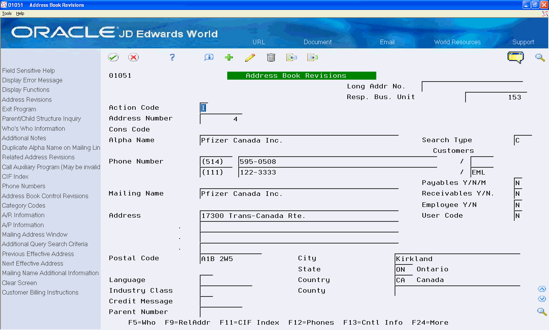Click the trash can Delete icon
Screen dimensions: 549x330
pos(271,57)
